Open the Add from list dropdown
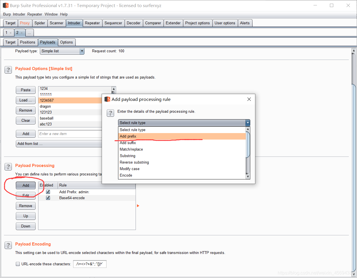This screenshot has width=357, height=278. tap(59, 144)
